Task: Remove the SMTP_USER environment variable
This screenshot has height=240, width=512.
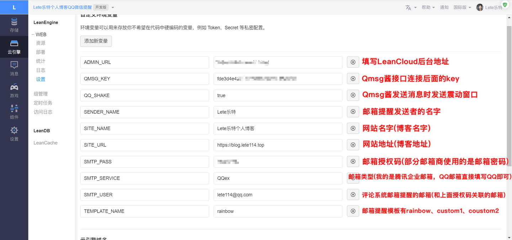Action: click(x=353, y=195)
